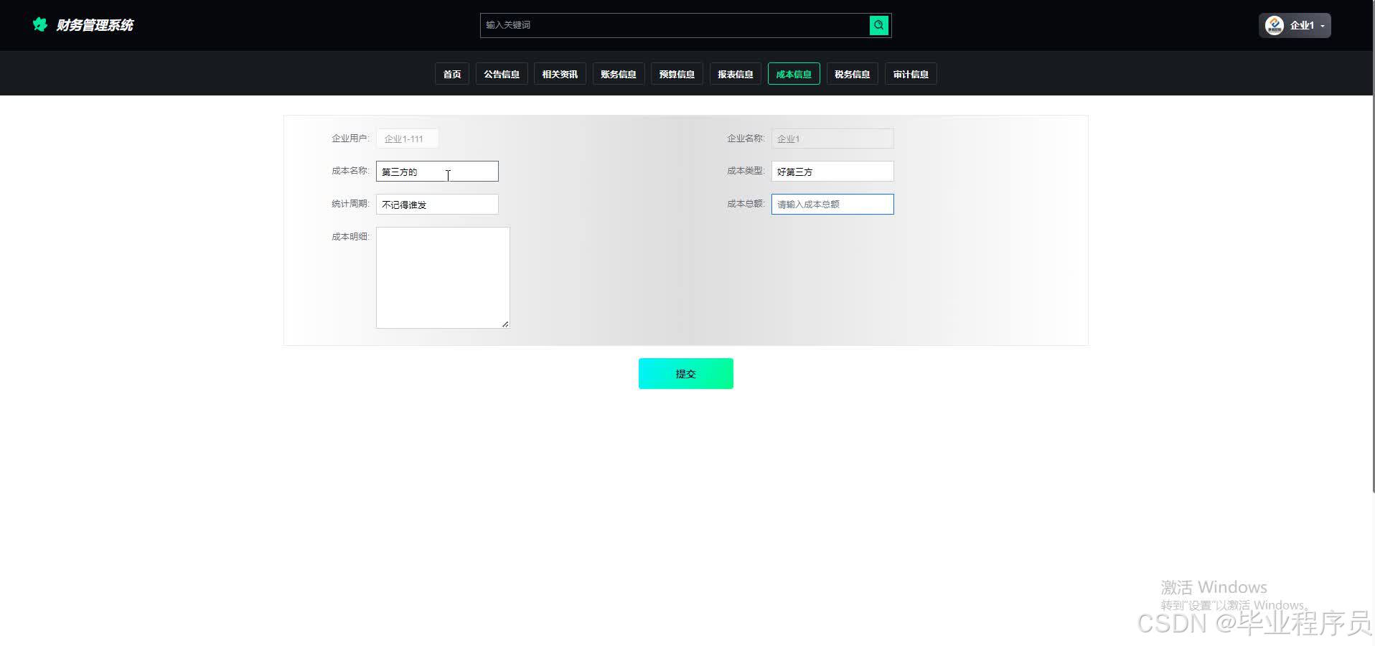Image resolution: width=1375 pixels, height=646 pixels.
Task: Click the page vertical scrollbar
Action: pyautogui.click(x=1372, y=246)
